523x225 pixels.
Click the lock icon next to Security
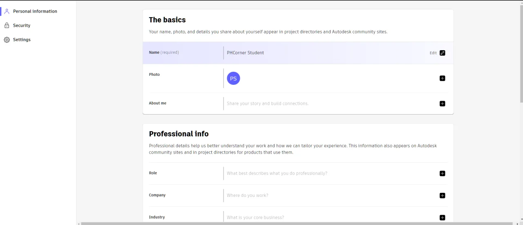(x=7, y=25)
